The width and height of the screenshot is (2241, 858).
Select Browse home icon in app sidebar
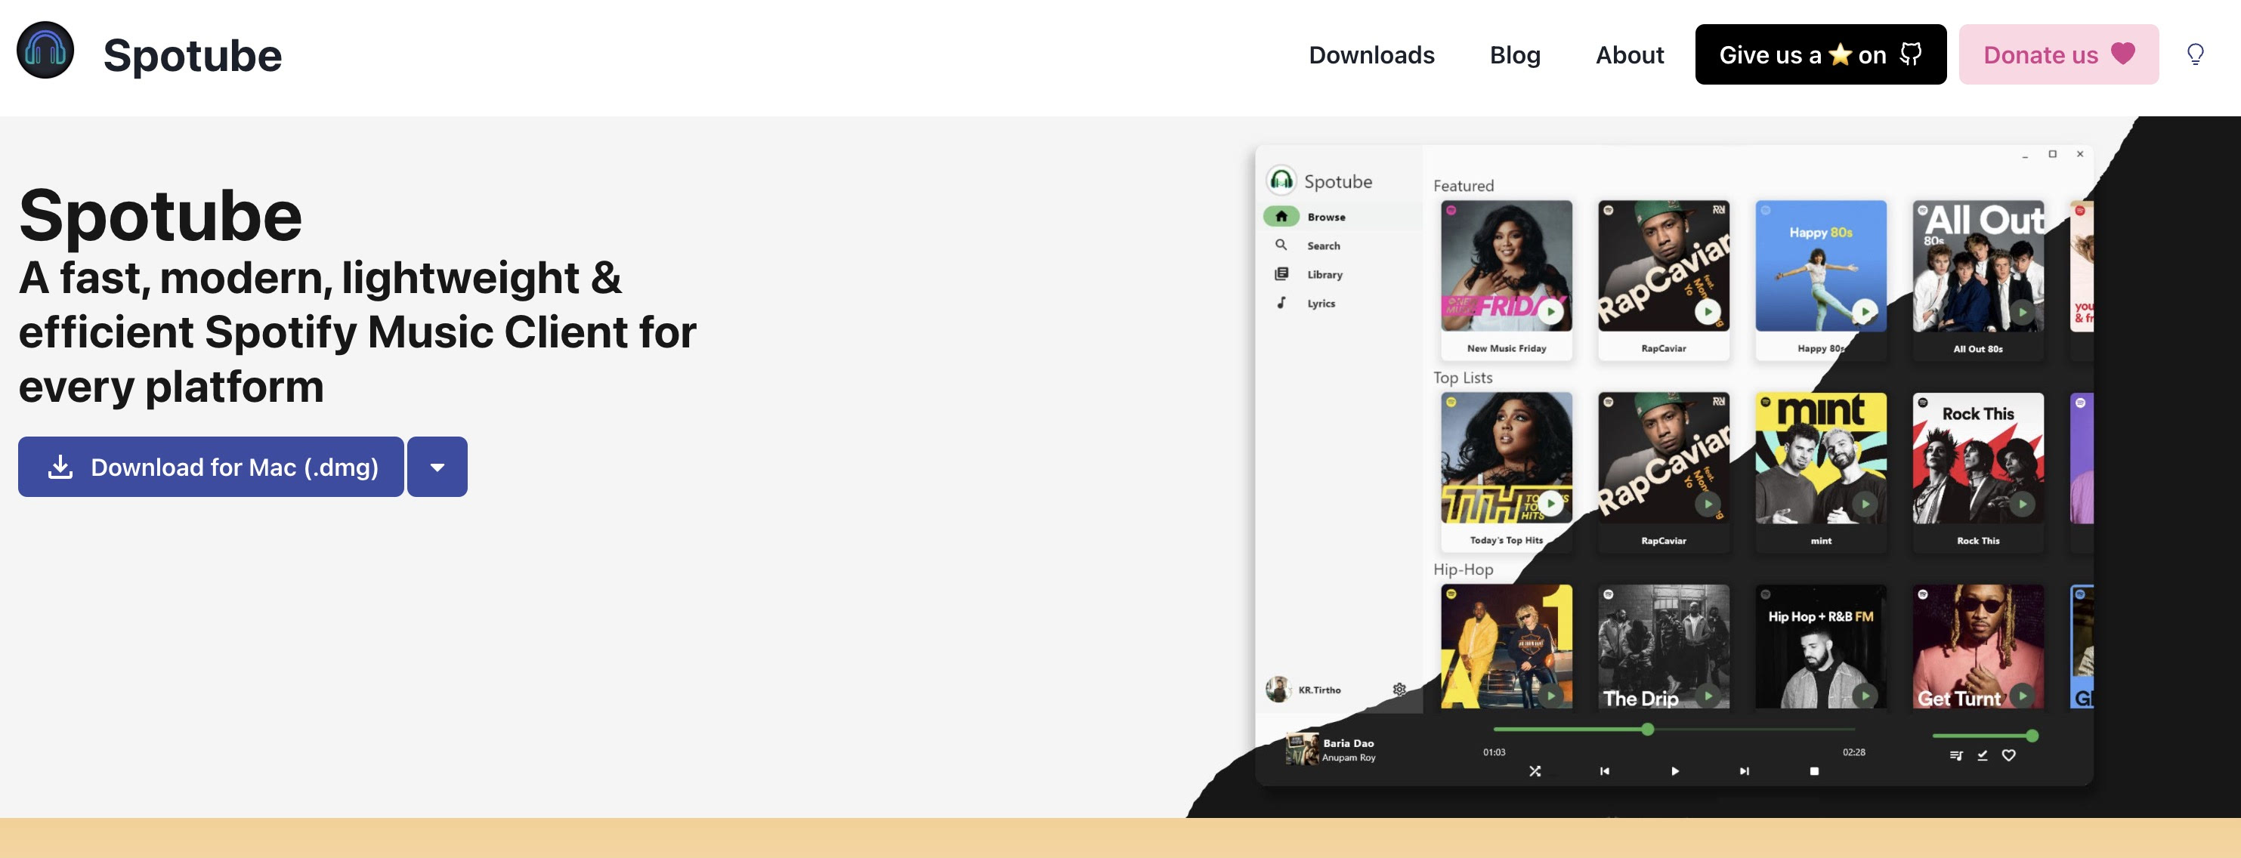[x=1281, y=217]
